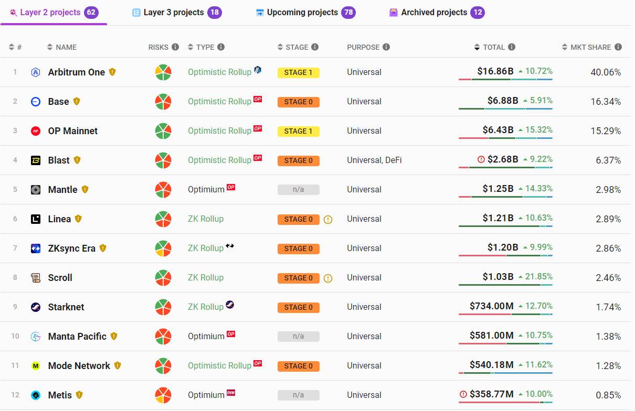Click the value breakdown bar under Base's $6.88B

pyautogui.click(x=505, y=109)
